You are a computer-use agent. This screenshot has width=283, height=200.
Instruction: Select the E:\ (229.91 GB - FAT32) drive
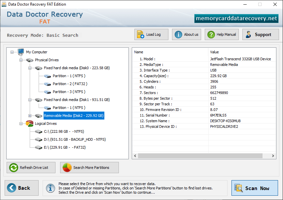click(x=65, y=147)
